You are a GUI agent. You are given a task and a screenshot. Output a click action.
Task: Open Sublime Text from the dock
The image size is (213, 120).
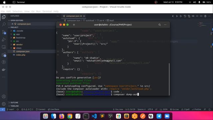(x=102, y=116)
